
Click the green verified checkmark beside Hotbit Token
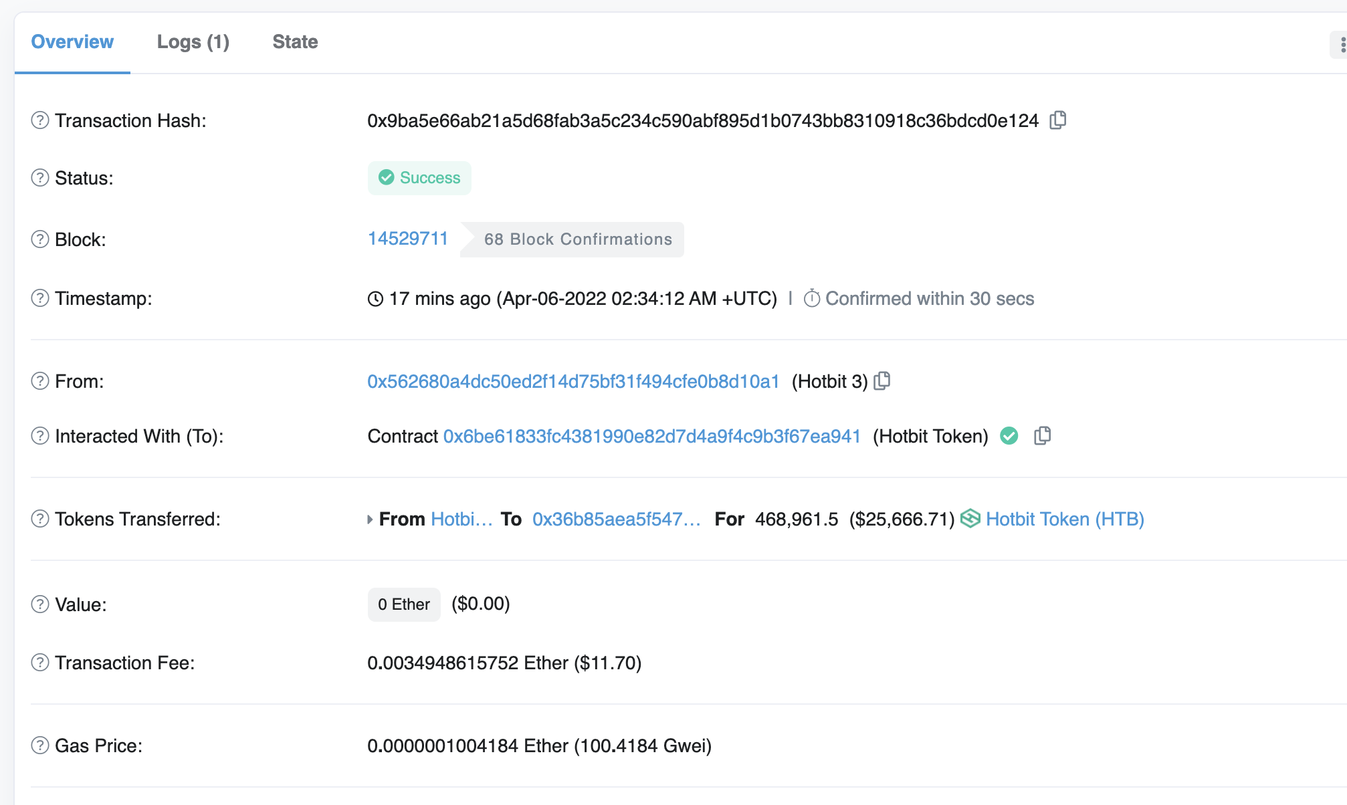[1009, 436]
